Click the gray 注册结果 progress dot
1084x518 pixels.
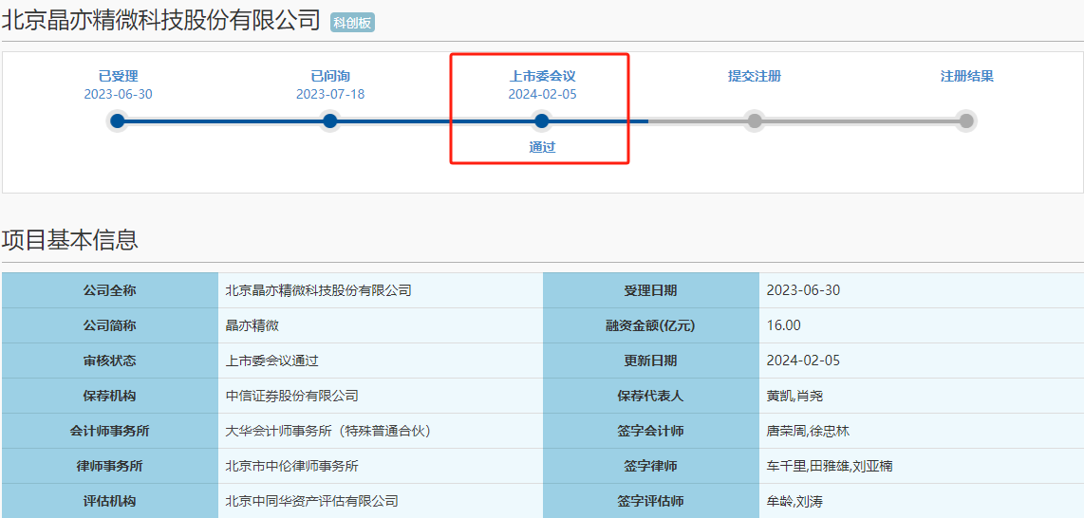966,121
